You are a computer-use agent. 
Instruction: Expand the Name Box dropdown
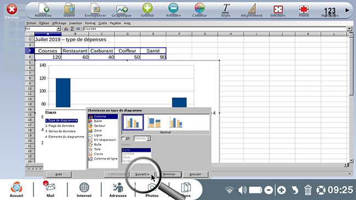pyautogui.click(x=59, y=28)
